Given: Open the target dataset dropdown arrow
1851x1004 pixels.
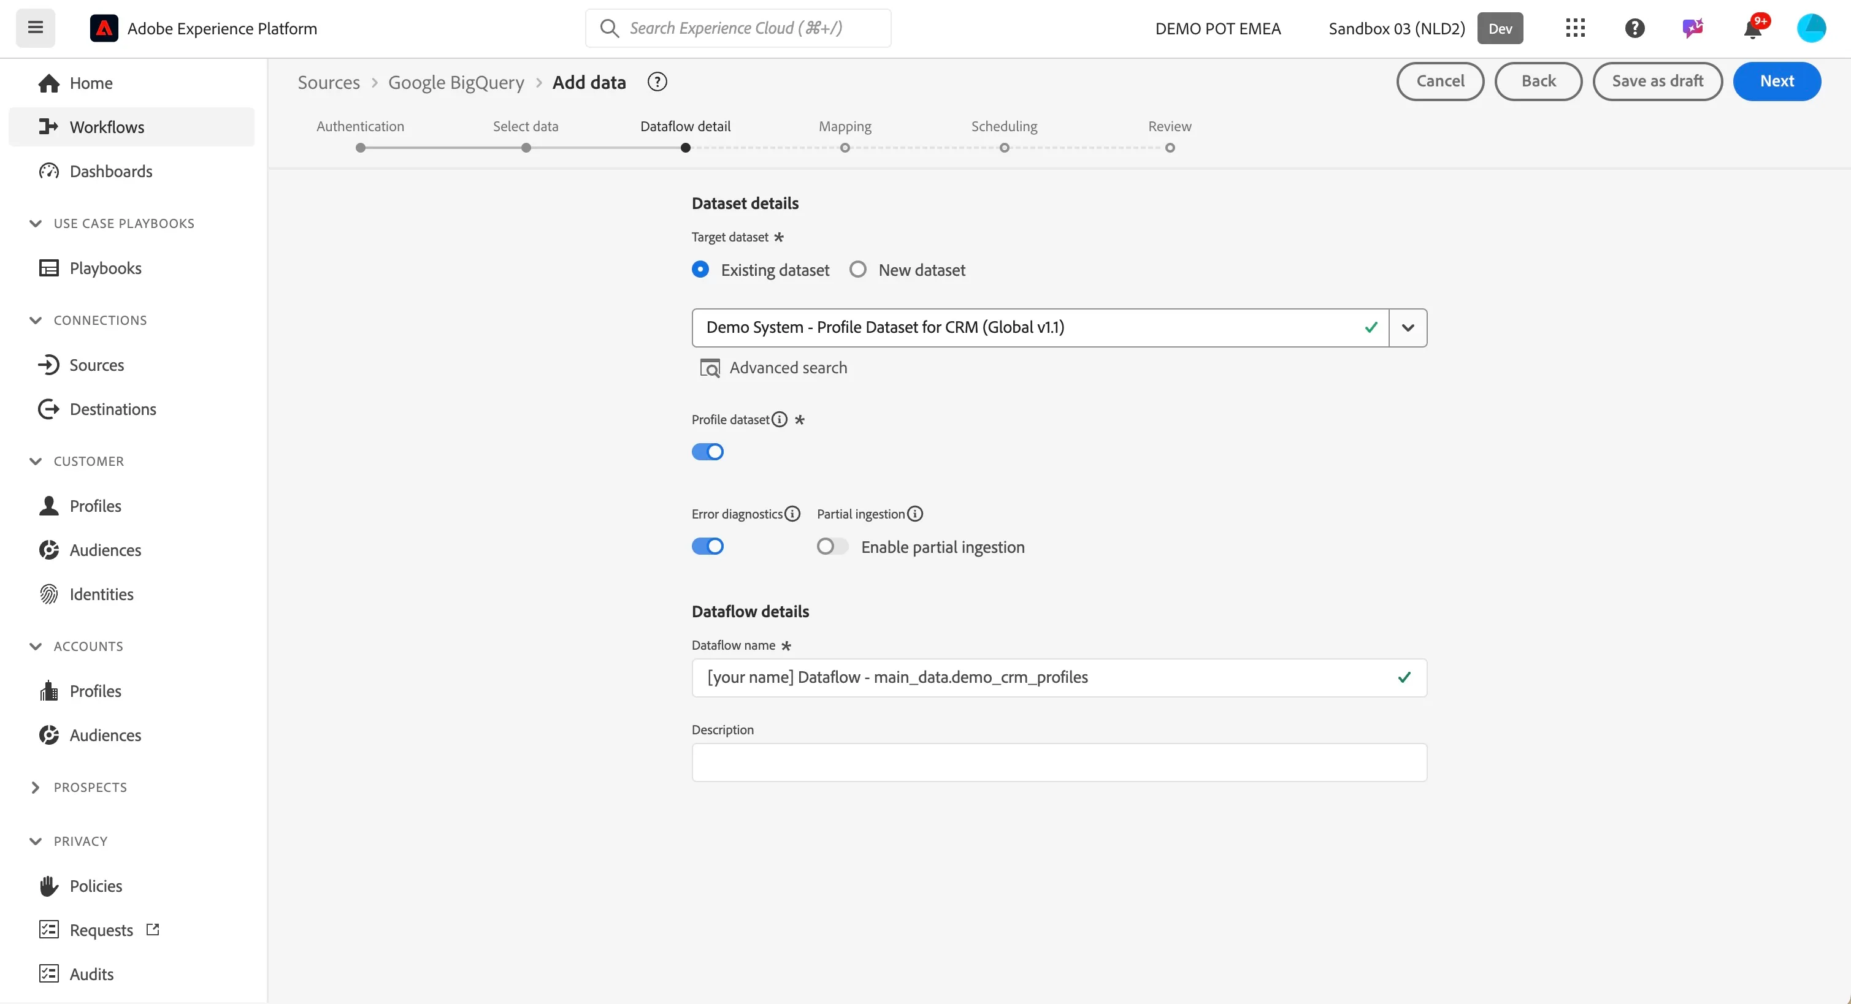Looking at the screenshot, I should tap(1408, 327).
